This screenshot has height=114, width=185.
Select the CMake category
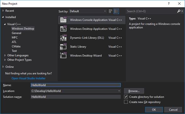coord(16,46)
